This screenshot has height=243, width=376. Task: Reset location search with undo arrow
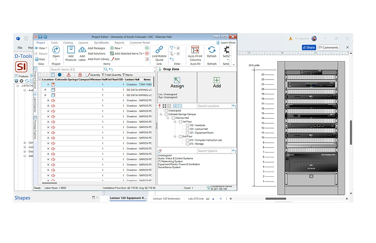pos(234,106)
